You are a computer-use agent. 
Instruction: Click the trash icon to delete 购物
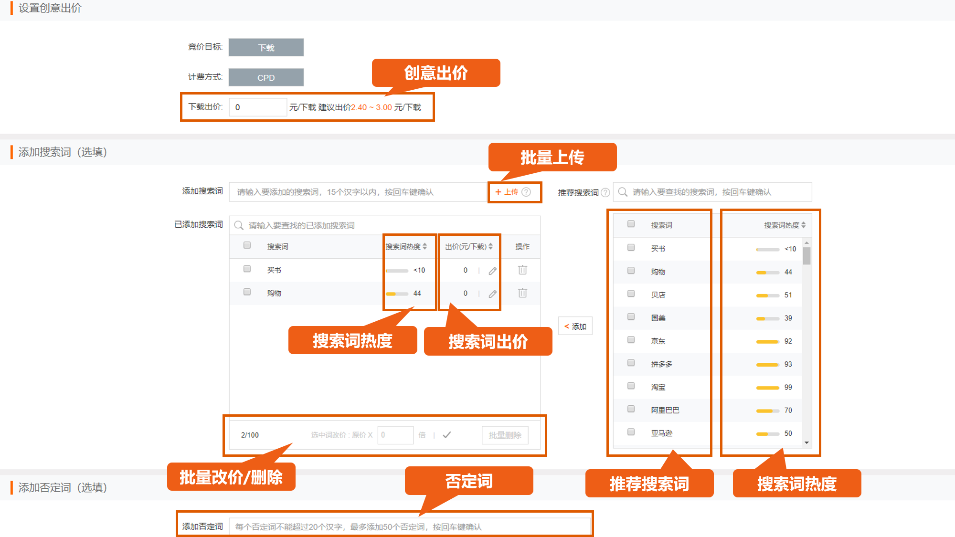(x=522, y=293)
